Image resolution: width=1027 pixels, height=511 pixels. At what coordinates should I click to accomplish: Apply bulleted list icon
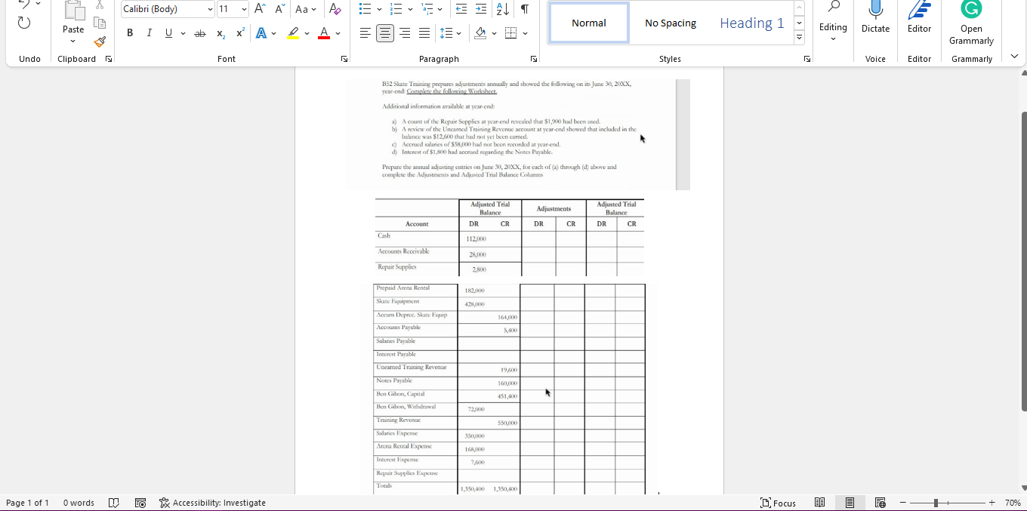pos(365,9)
